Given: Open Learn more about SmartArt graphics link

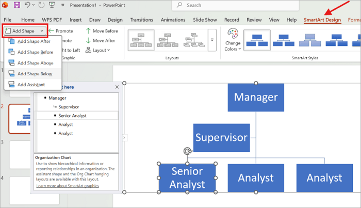Looking at the screenshot, I should coord(68,186).
